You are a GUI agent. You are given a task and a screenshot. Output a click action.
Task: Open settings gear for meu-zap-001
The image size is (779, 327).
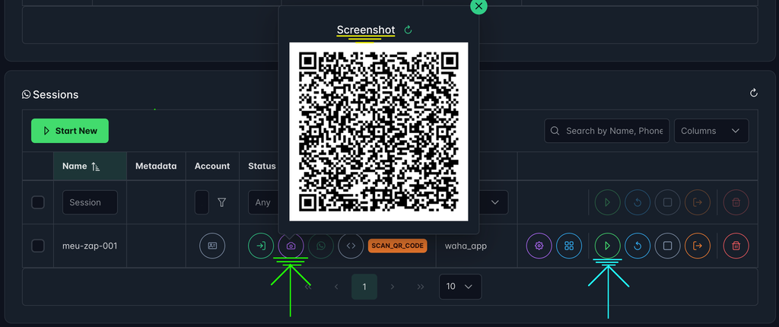click(539, 246)
